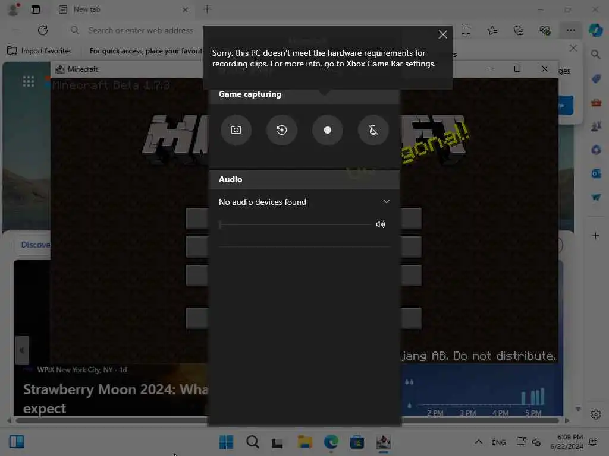The height and width of the screenshot is (456, 609).
Task: Open Microsoft Store from taskbar
Action: (x=357, y=442)
